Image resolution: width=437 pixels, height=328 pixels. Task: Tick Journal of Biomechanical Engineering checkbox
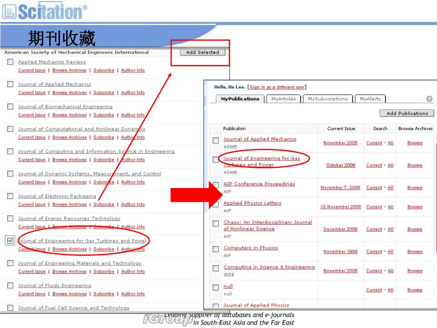coord(10,106)
